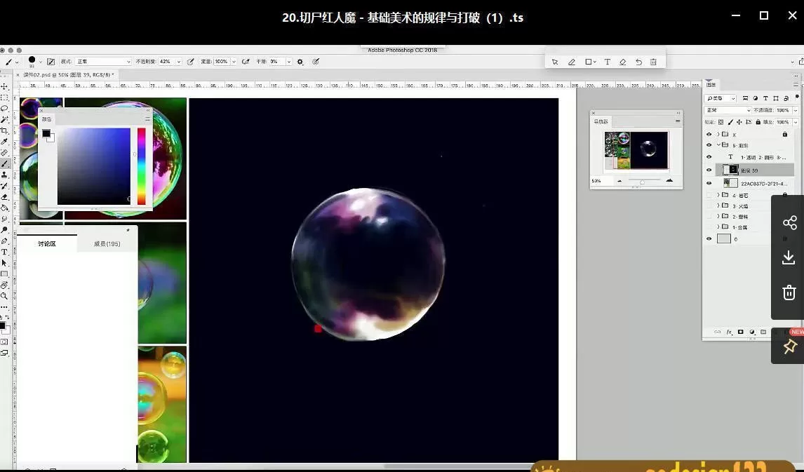Select the Eyedropper tool
This screenshot has width=804, height=472.
4,142
